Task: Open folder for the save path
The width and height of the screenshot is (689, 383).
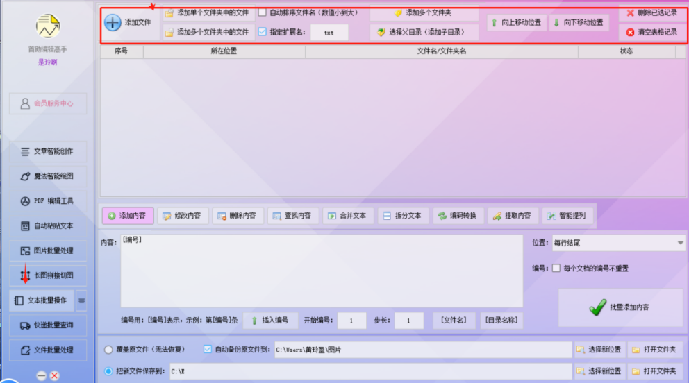Action: coord(655,371)
